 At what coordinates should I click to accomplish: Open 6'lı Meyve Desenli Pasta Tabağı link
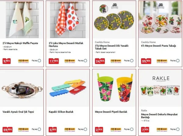point(159,46)
